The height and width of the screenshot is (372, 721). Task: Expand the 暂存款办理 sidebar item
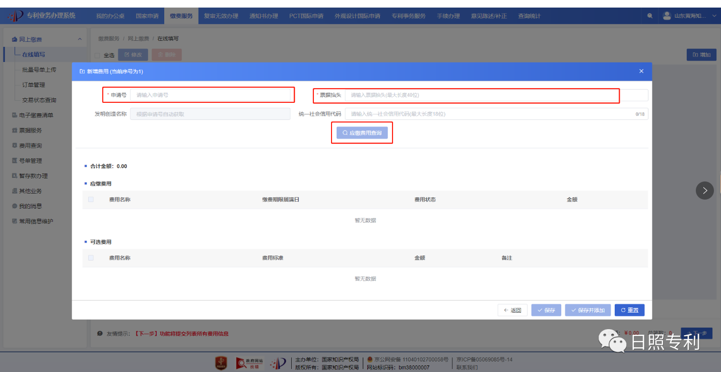point(33,176)
